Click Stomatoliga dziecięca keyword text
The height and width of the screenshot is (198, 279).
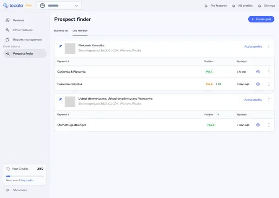[x=72, y=125]
